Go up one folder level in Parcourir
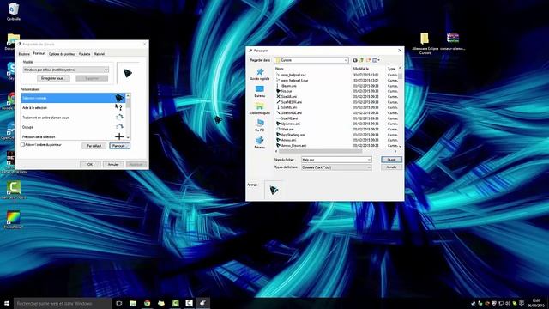Screen dimensions: 549x309 pos(362,60)
